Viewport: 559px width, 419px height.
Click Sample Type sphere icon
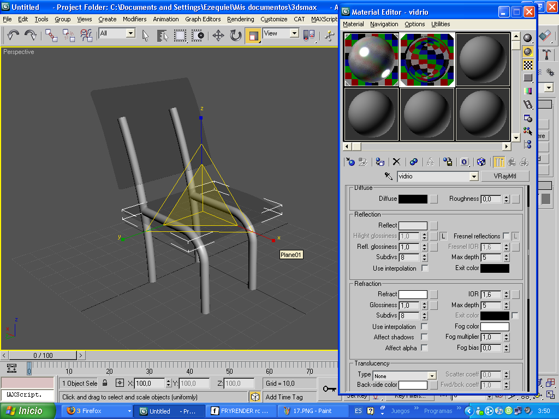tap(528, 38)
